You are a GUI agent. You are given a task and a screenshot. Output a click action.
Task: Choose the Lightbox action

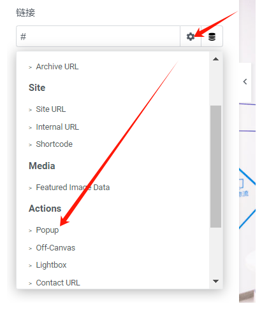pyautogui.click(x=51, y=265)
